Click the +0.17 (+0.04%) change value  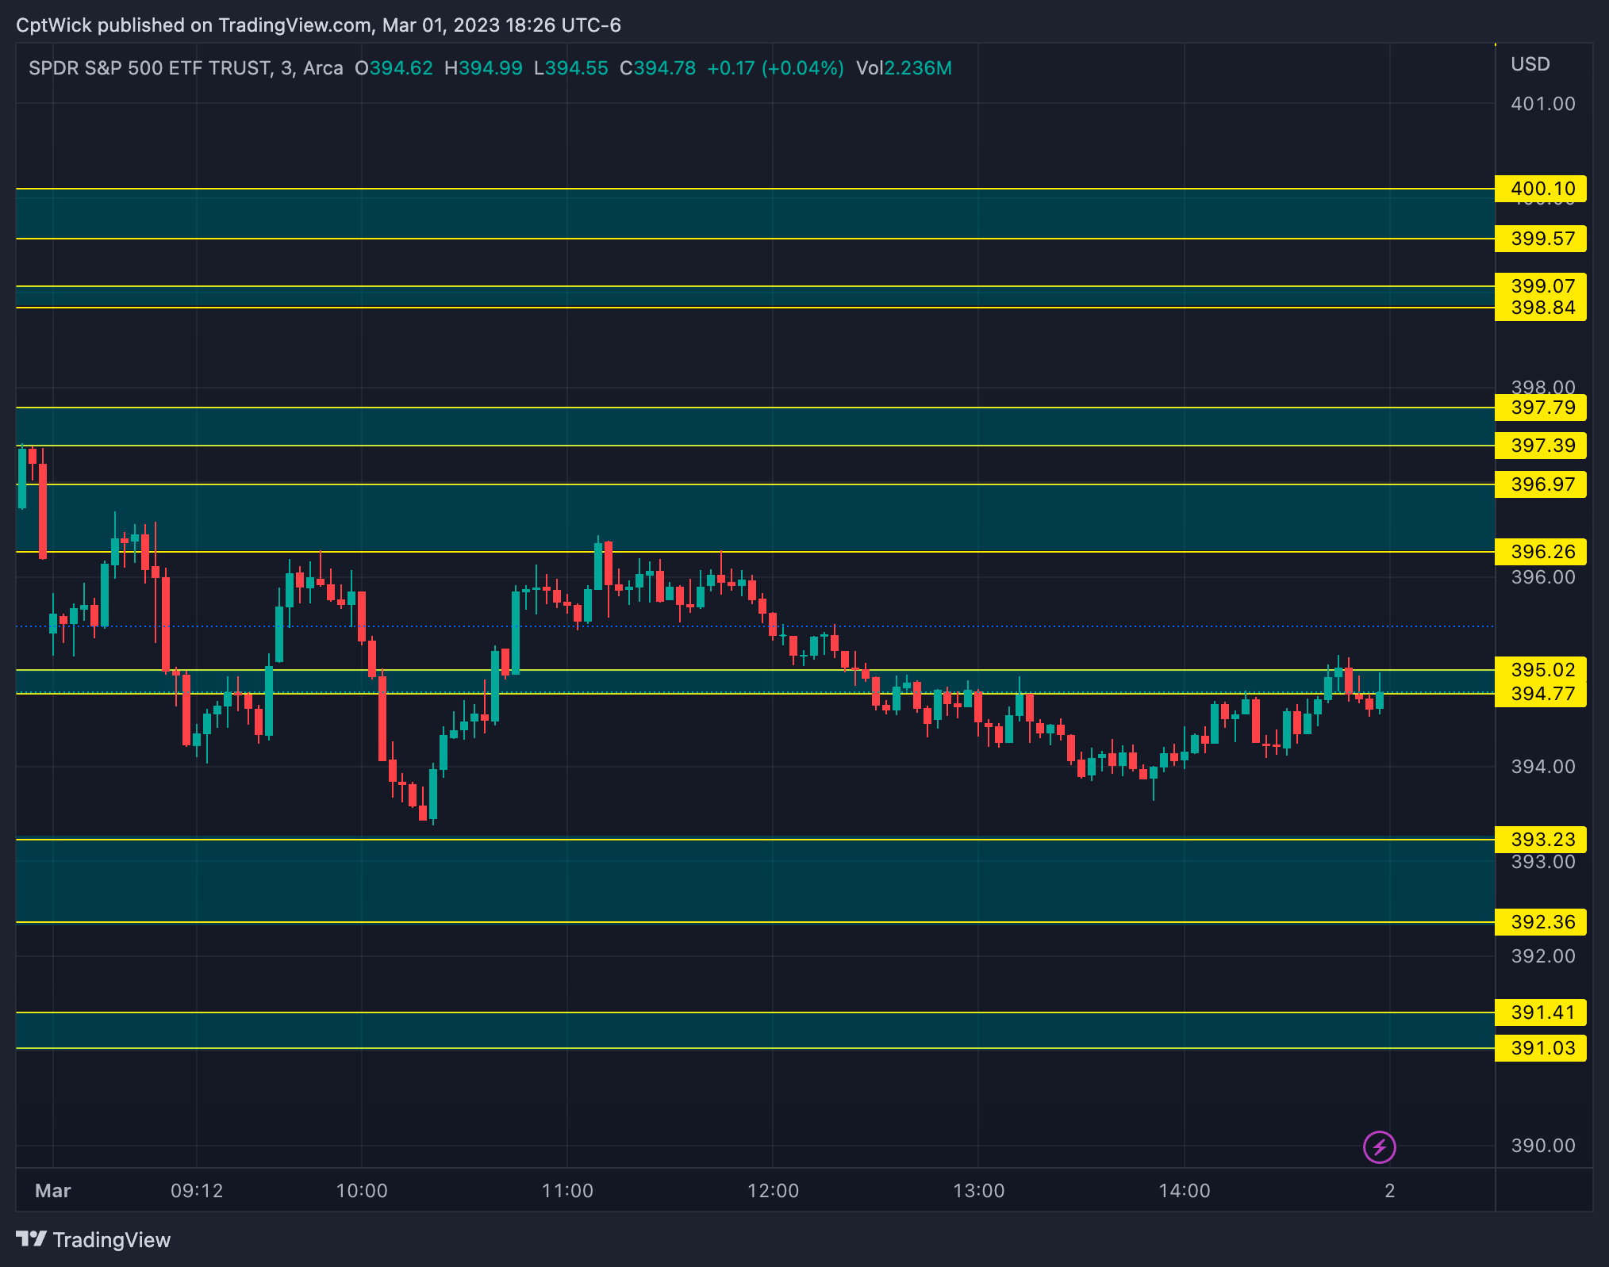(x=775, y=68)
